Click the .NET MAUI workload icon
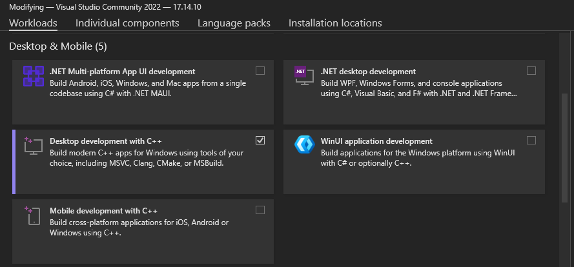The width and height of the screenshot is (574, 267). point(34,75)
